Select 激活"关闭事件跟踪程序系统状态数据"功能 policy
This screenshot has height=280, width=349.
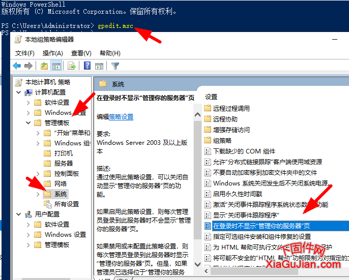[x=271, y=205]
